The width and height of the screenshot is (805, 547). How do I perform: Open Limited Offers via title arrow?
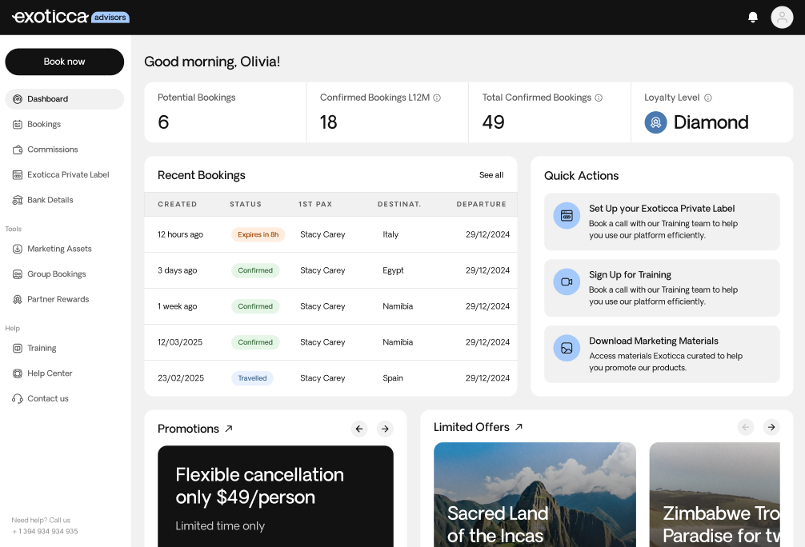519,427
